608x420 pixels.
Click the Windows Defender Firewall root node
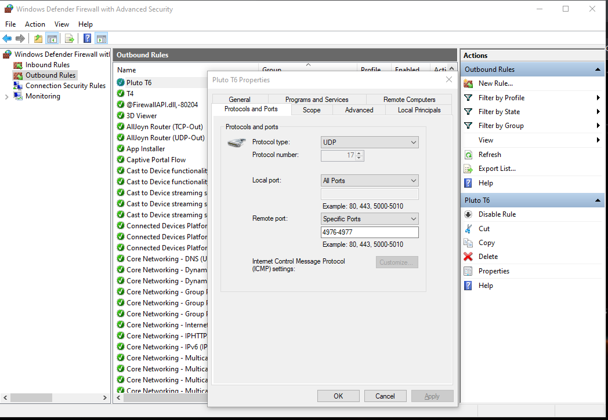(x=62, y=54)
